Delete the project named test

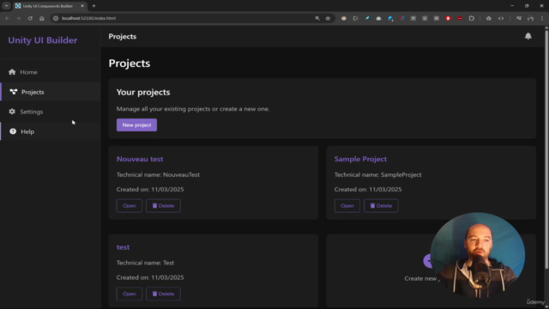(x=163, y=294)
